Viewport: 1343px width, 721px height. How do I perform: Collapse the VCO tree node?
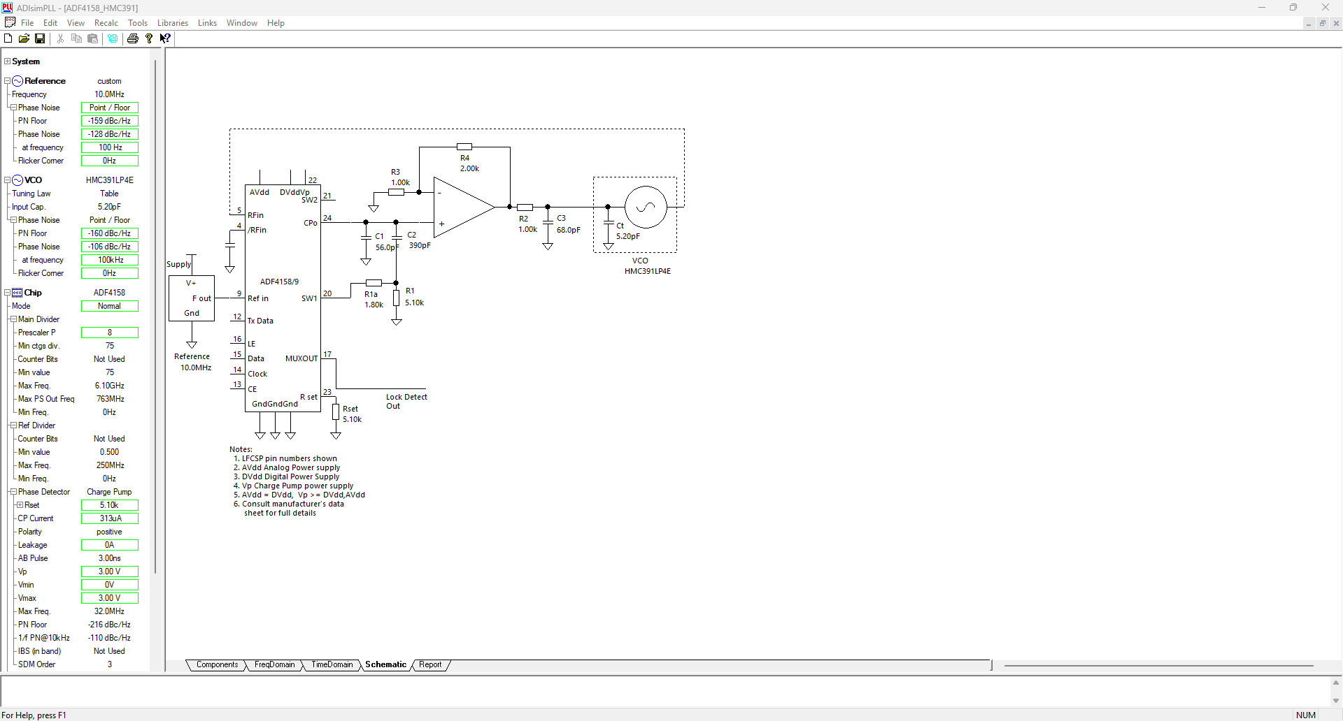coord(7,180)
